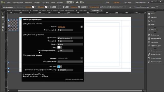Image resolution: width=164 pixels, height=92 pixels.
Task: Open the Состояния (States) panel icon
Action: tap(149, 42)
